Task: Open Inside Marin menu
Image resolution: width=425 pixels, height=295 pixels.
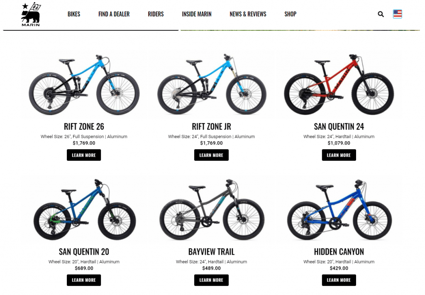Action: coord(196,14)
